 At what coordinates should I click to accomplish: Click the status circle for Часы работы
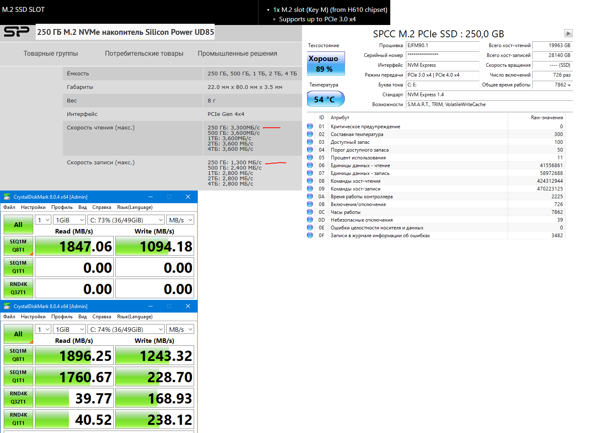point(310,212)
